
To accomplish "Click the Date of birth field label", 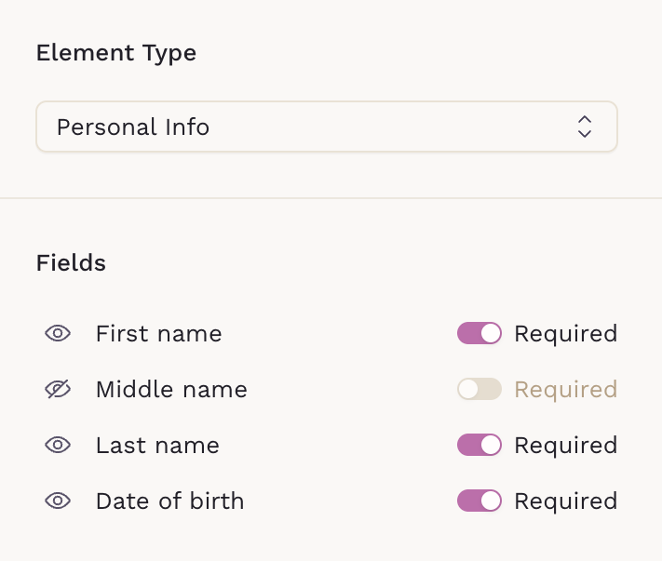I will tap(169, 501).
